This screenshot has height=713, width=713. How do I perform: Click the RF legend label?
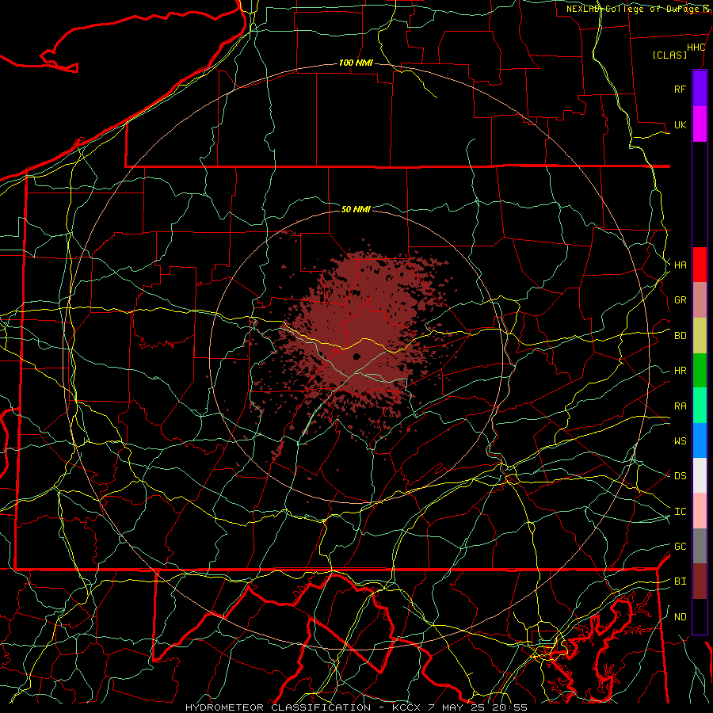(680, 89)
